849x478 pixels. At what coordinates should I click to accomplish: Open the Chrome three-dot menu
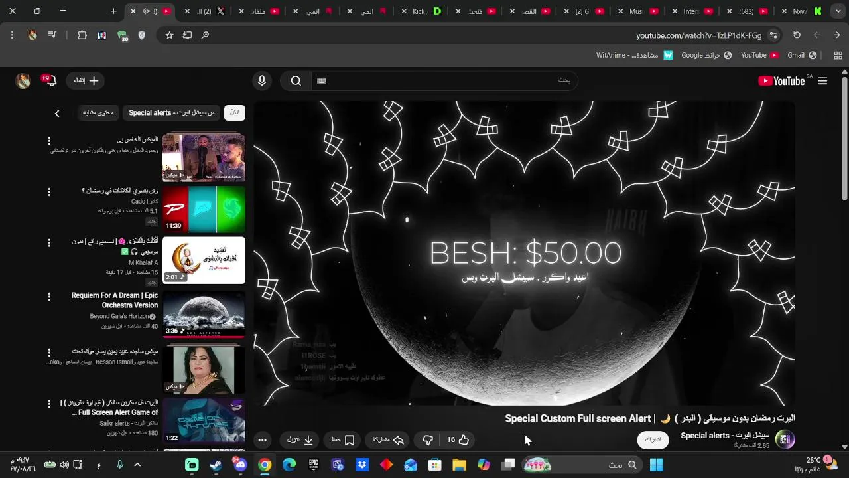point(12,35)
